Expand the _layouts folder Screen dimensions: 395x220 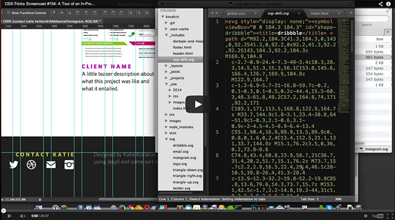(x=166, y=66)
